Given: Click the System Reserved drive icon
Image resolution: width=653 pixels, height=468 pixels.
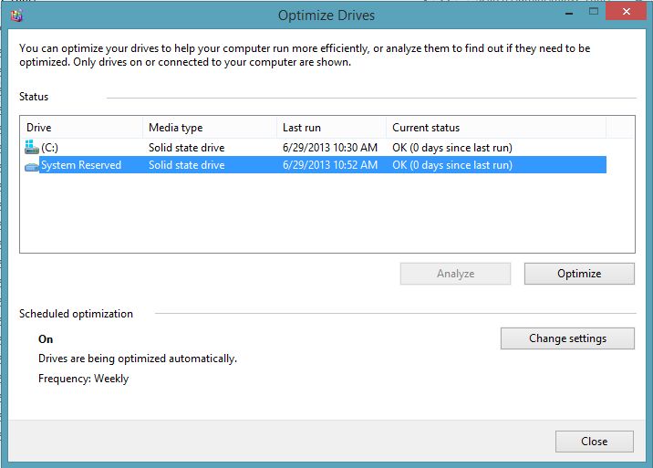Looking at the screenshot, I should [x=32, y=167].
